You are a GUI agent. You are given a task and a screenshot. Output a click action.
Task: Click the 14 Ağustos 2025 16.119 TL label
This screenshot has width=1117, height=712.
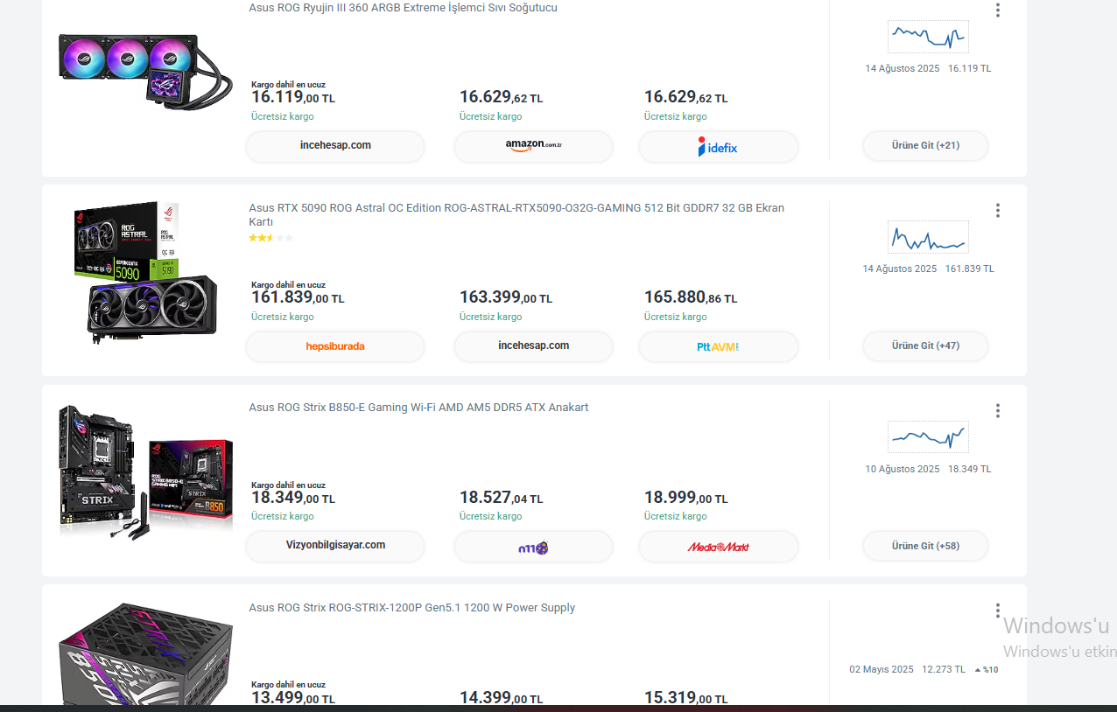(928, 68)
